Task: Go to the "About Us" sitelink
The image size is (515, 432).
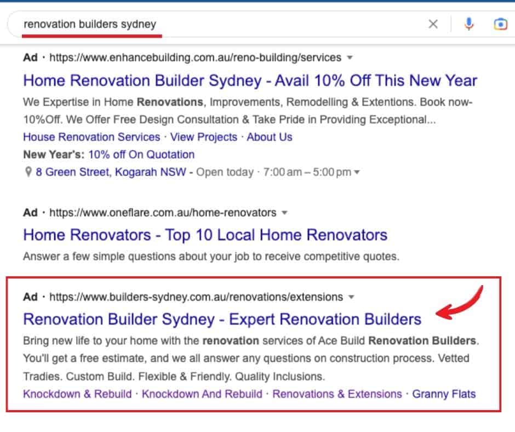Action: 270,137
